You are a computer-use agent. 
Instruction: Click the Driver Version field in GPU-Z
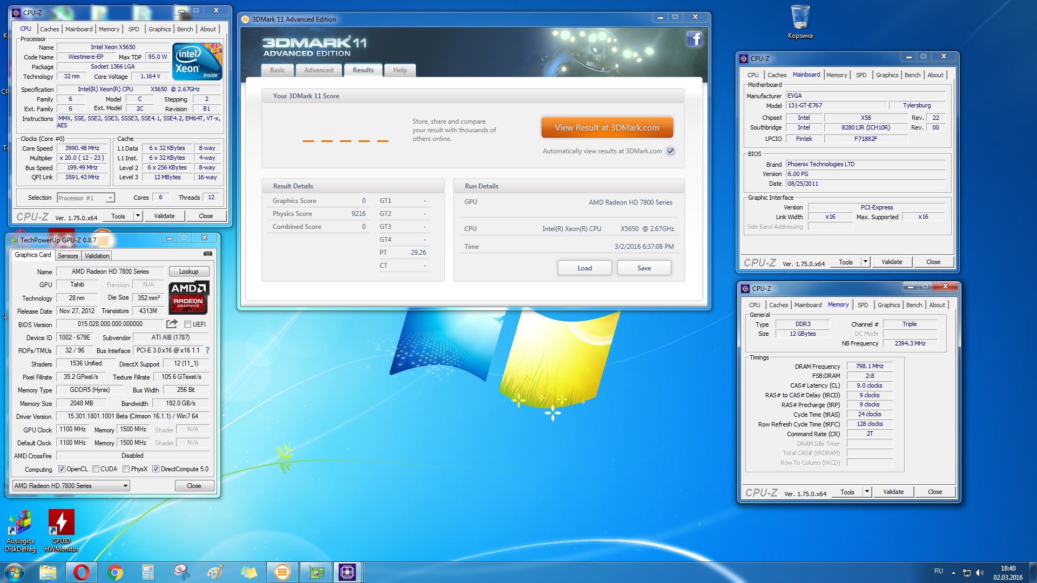click(x=132, y=416)
